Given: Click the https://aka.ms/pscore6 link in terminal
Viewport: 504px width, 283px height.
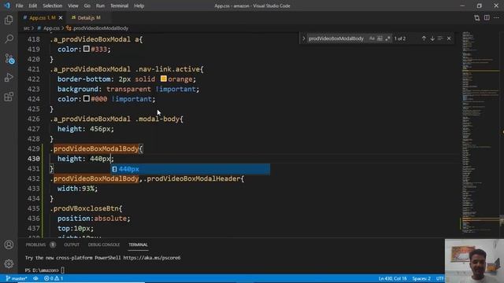Looking at the screenshot, I should tap(152, 258).
